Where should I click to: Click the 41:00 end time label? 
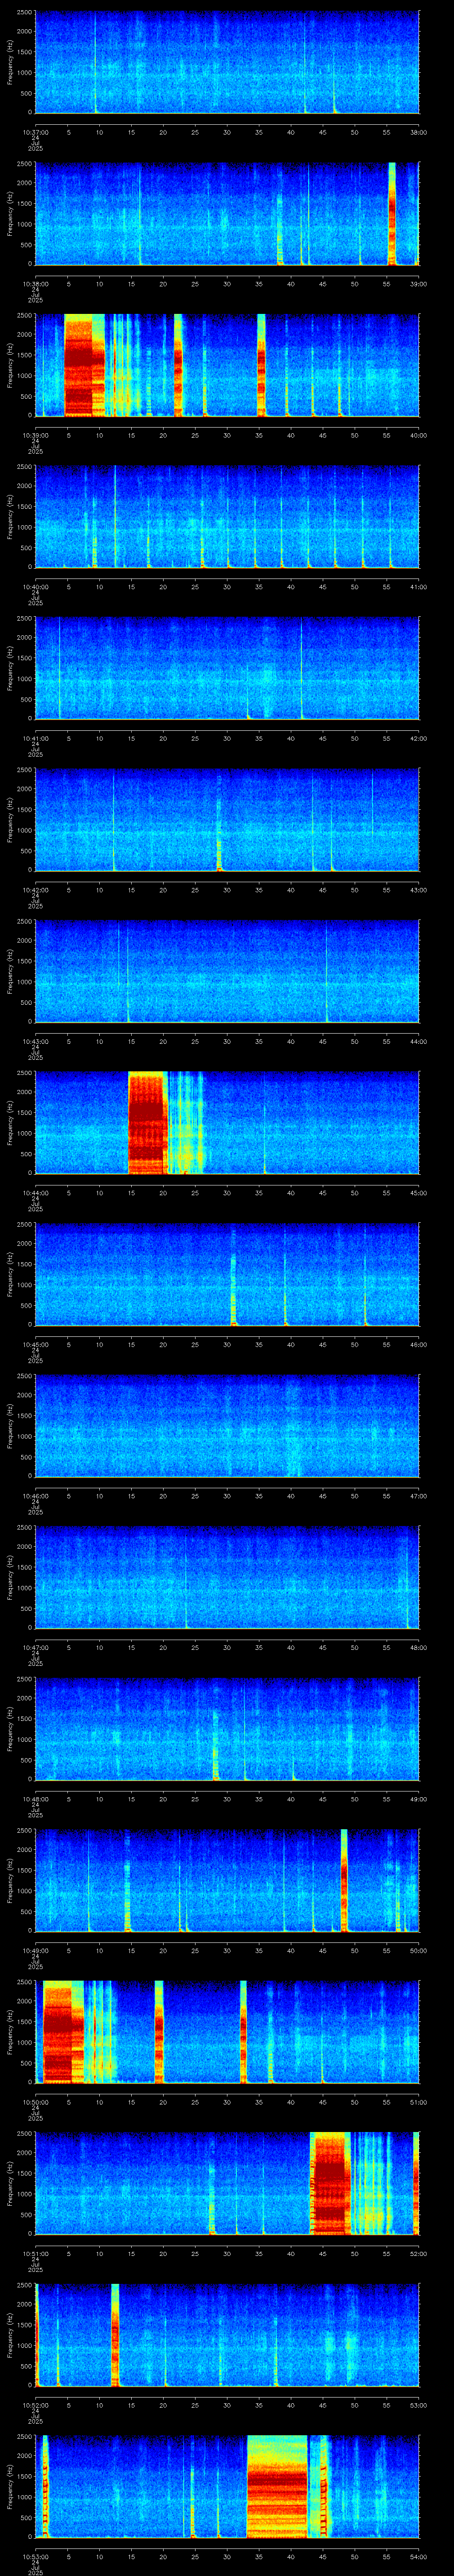coord(419,587)
